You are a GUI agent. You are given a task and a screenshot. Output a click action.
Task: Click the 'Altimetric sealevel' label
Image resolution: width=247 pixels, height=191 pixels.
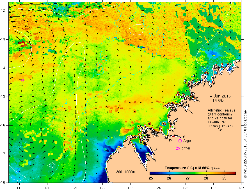222,110
